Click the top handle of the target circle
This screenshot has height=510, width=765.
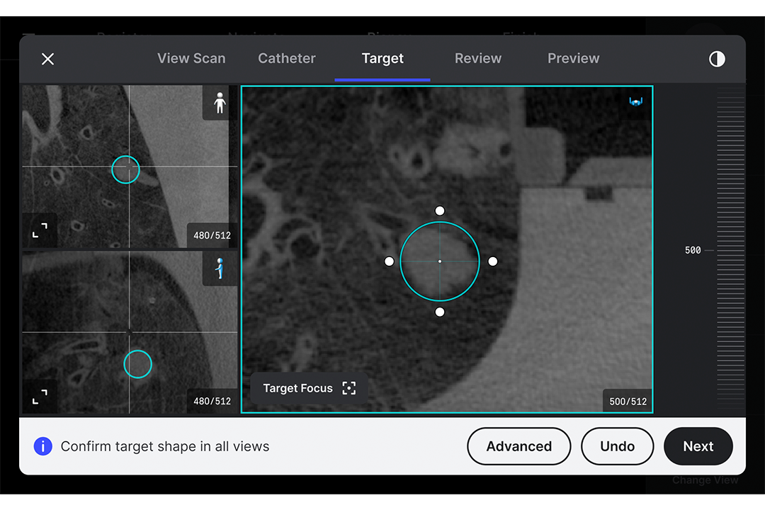[440, 210]
